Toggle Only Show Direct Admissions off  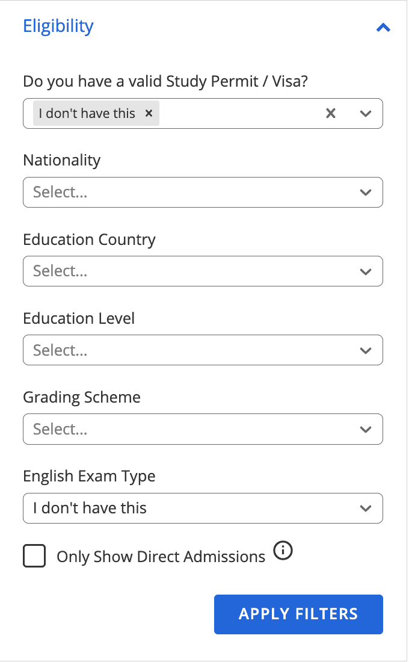pos(34,555)
